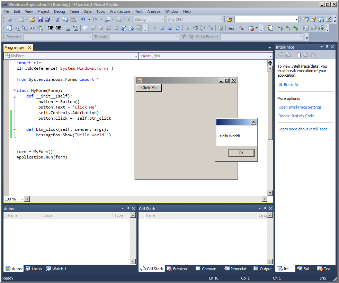The width and height of the screenshot is (339, 283).
Task: Pause execution with Break All toolbar icon
Action: (x=162, y=28)
